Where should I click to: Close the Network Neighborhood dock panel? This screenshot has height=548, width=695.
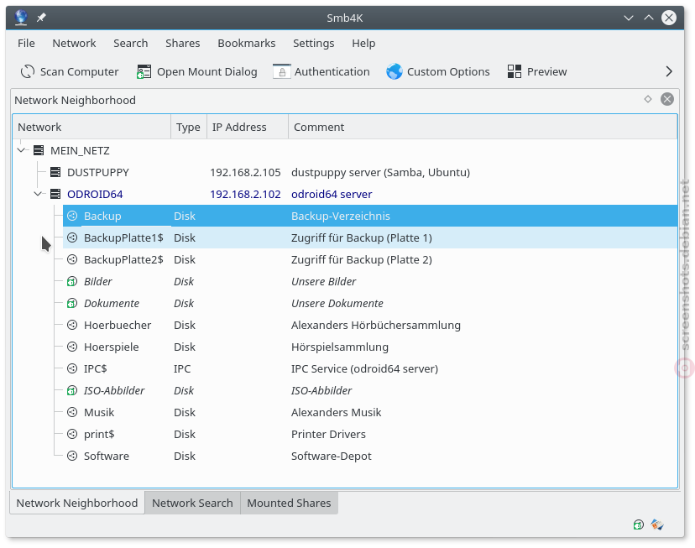[667, 99]
